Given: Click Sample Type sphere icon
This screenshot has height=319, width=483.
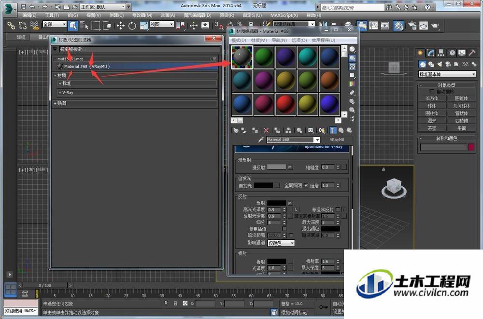Looking at the screenshot, I should point(352,49).
